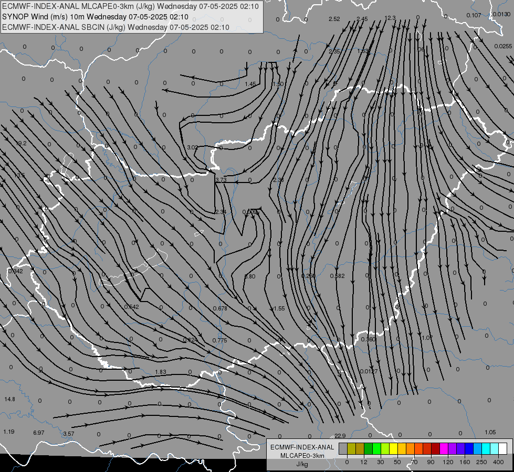Click the map value 0.360
Viewport: 514px width, 472px height.
pos(368,339)
